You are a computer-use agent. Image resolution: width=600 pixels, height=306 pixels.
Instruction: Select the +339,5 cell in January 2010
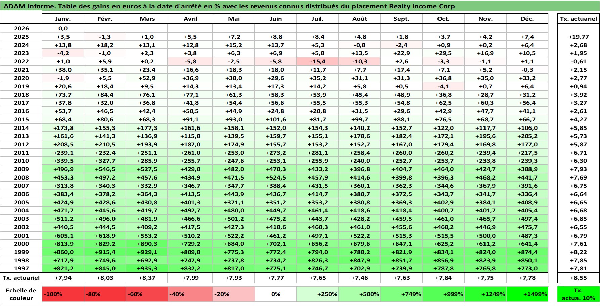point(63,161)
